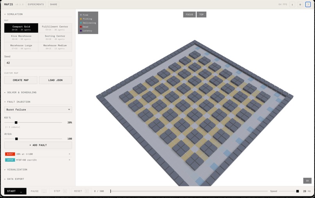This screenshot has height=198, width=315.
Task: Adjust the Kill % slider handle
Action: click(x=16, y=122)
